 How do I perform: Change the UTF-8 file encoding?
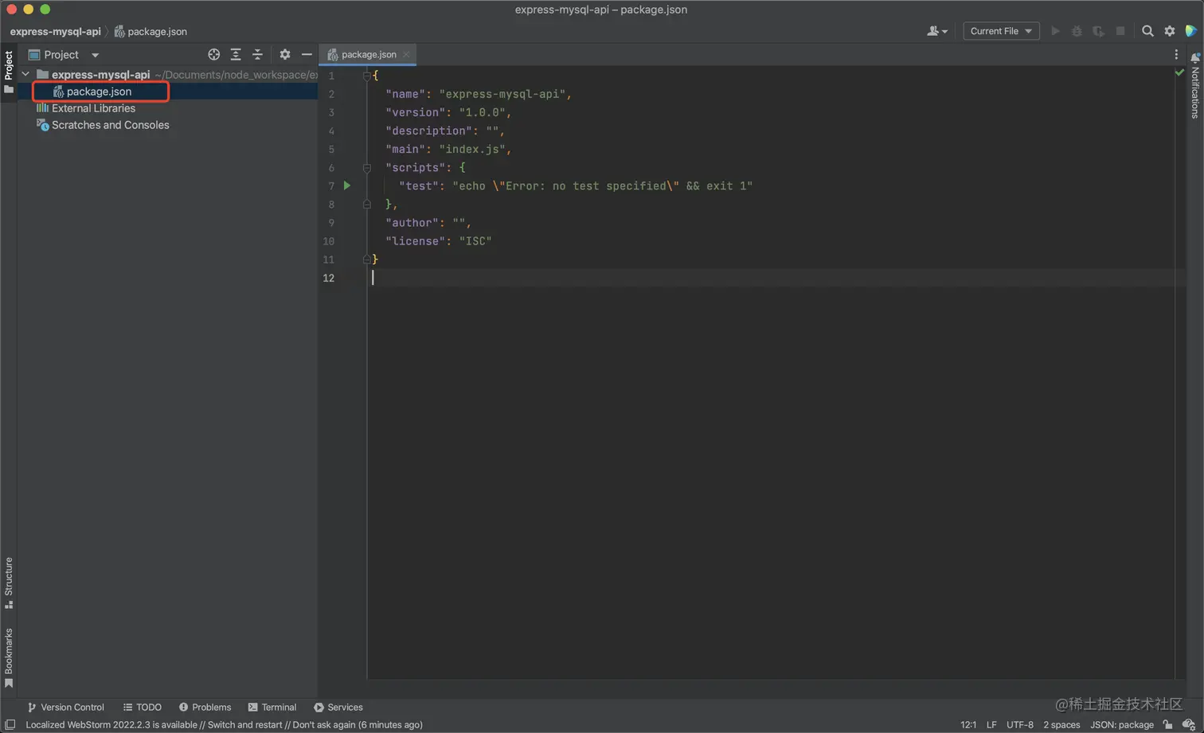(x=1020, y=724)
